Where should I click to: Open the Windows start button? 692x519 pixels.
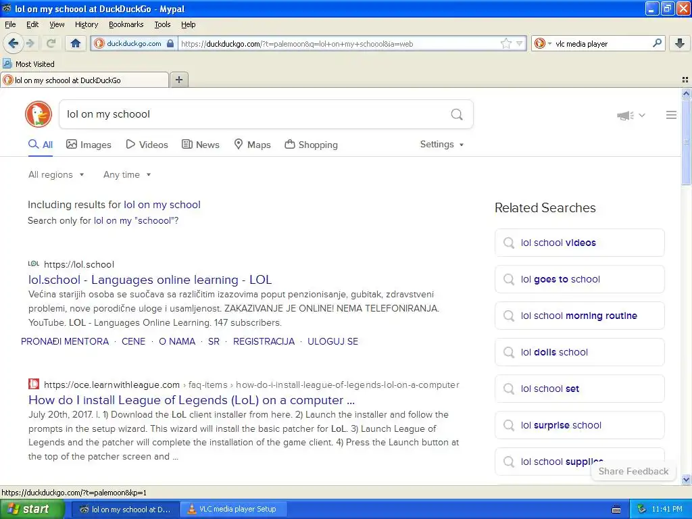tap(32, 510)
